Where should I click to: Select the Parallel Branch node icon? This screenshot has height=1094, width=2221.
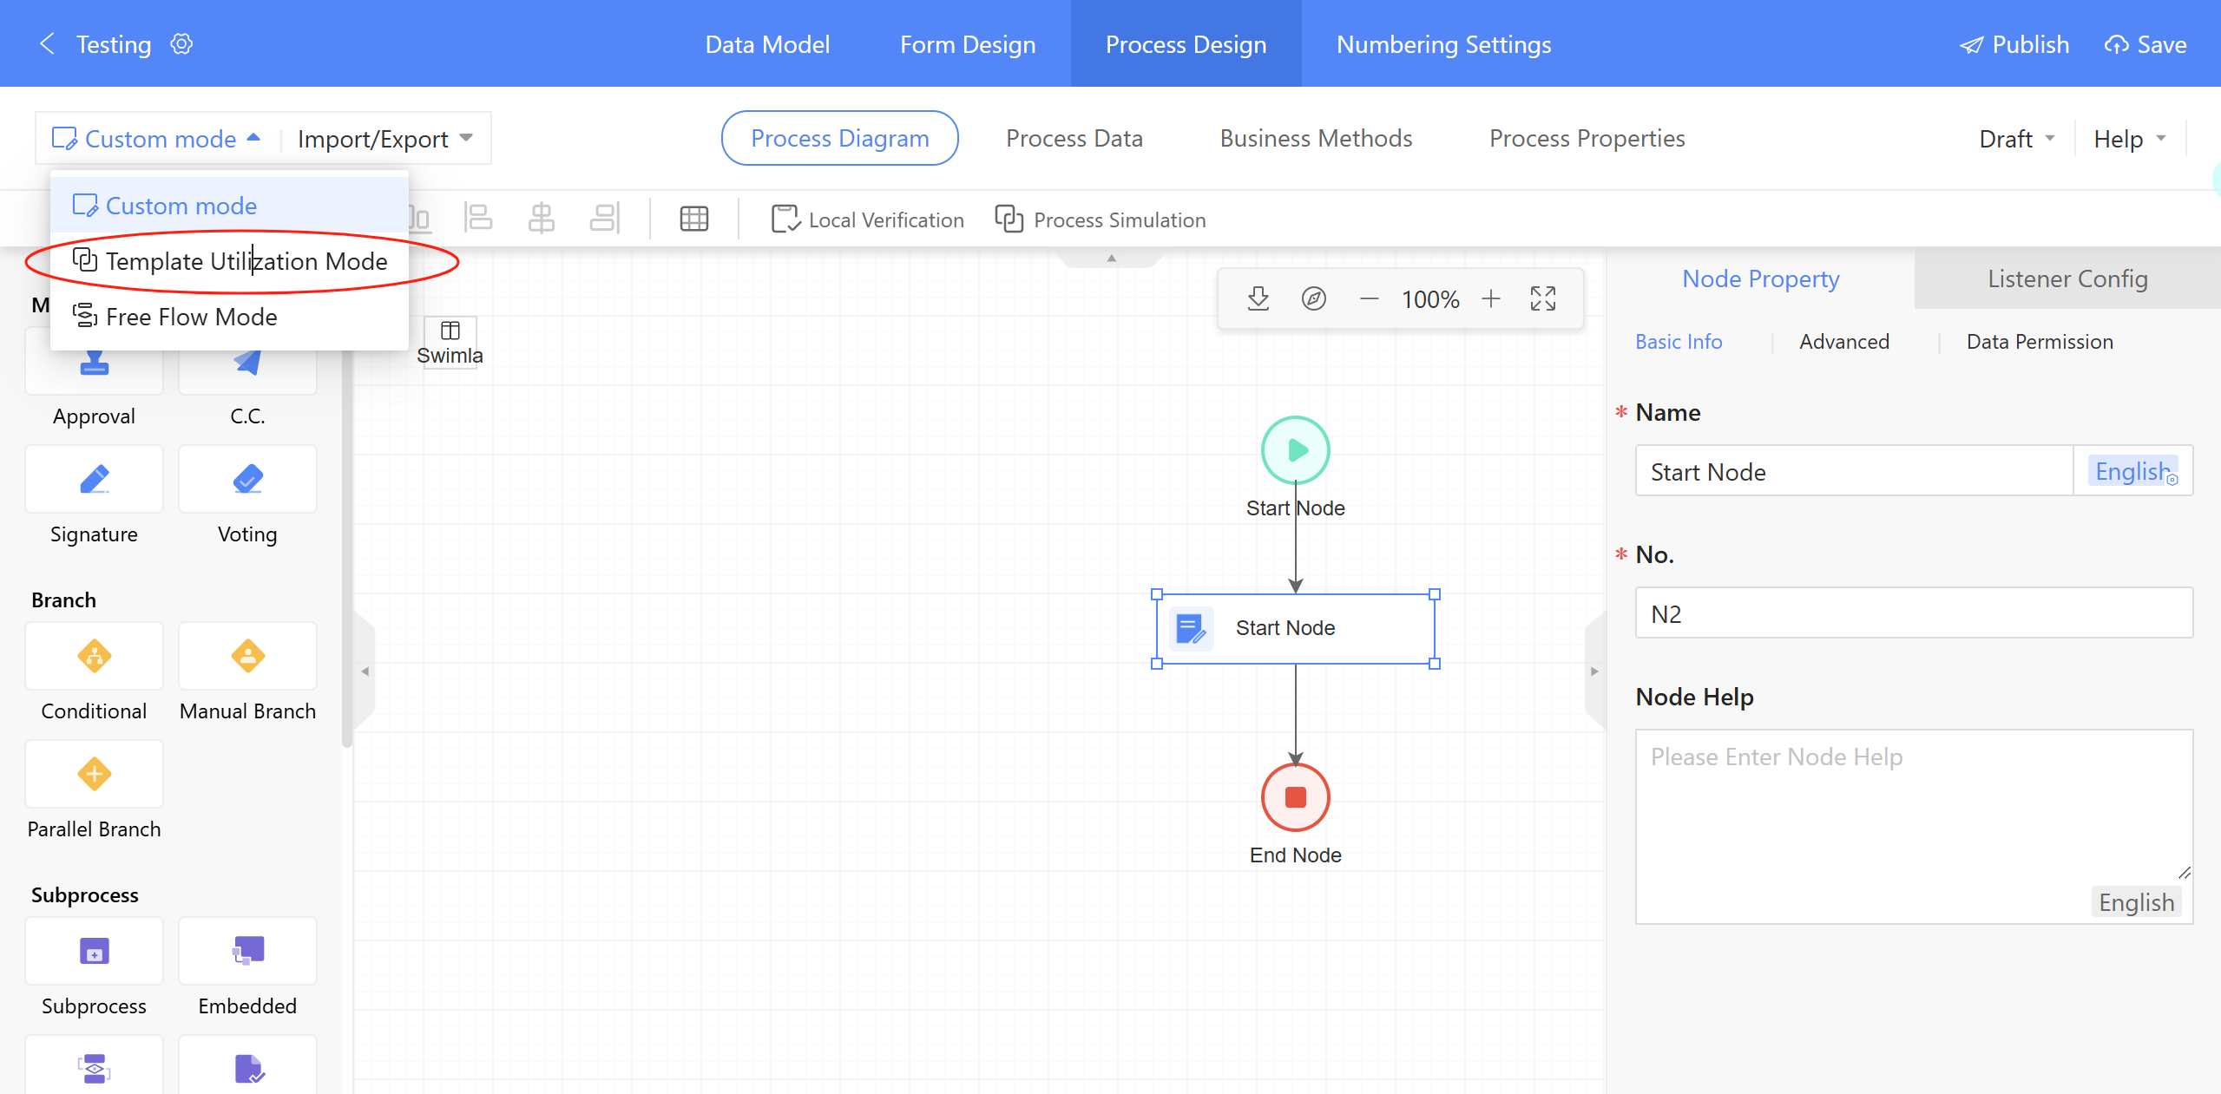94,775
